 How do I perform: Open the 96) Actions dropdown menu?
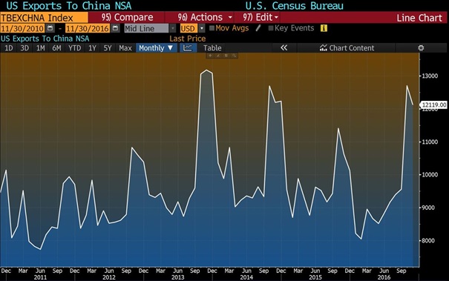point(205,18)
